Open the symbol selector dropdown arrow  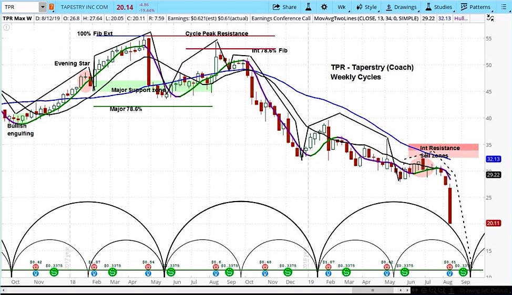pyautogui.click(x=43, y=7)
